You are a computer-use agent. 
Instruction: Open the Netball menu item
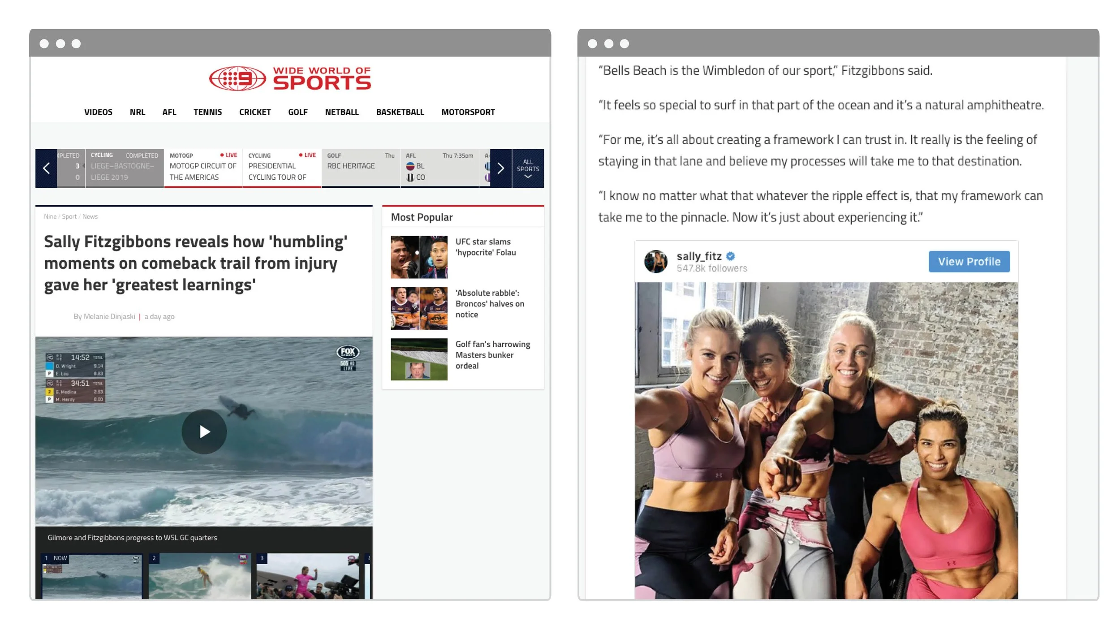click(x=342, y=112)
